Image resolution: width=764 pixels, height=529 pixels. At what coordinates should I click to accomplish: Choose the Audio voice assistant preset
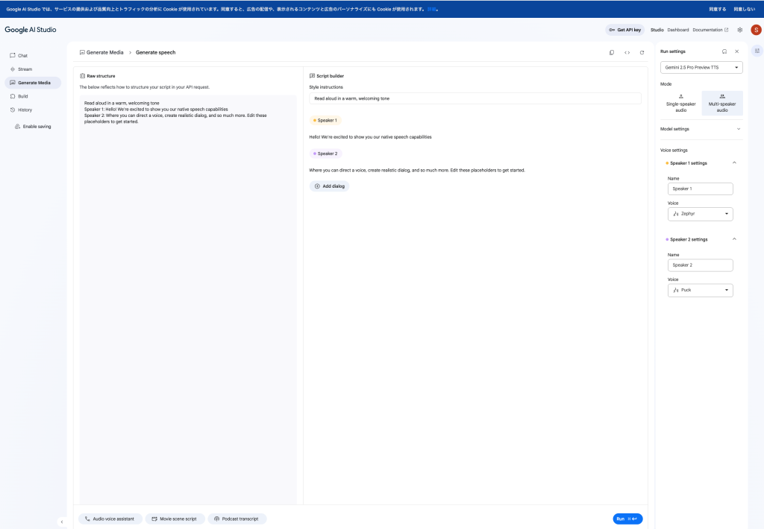[x=110, y=519]
